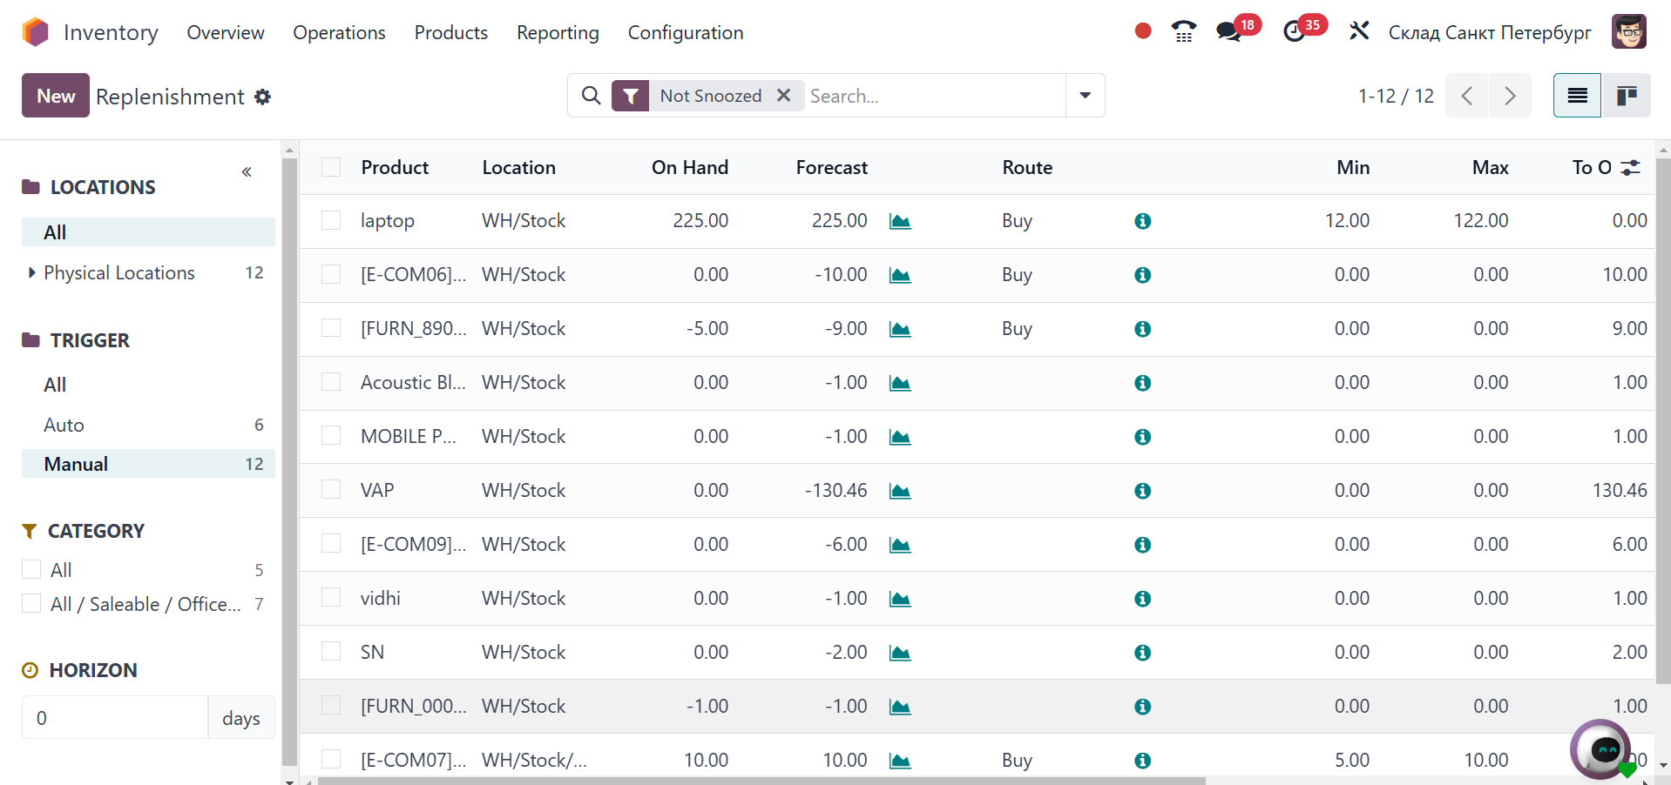Expand the Physical Locations tree
1671x785 pixels.
pos(32,273)
